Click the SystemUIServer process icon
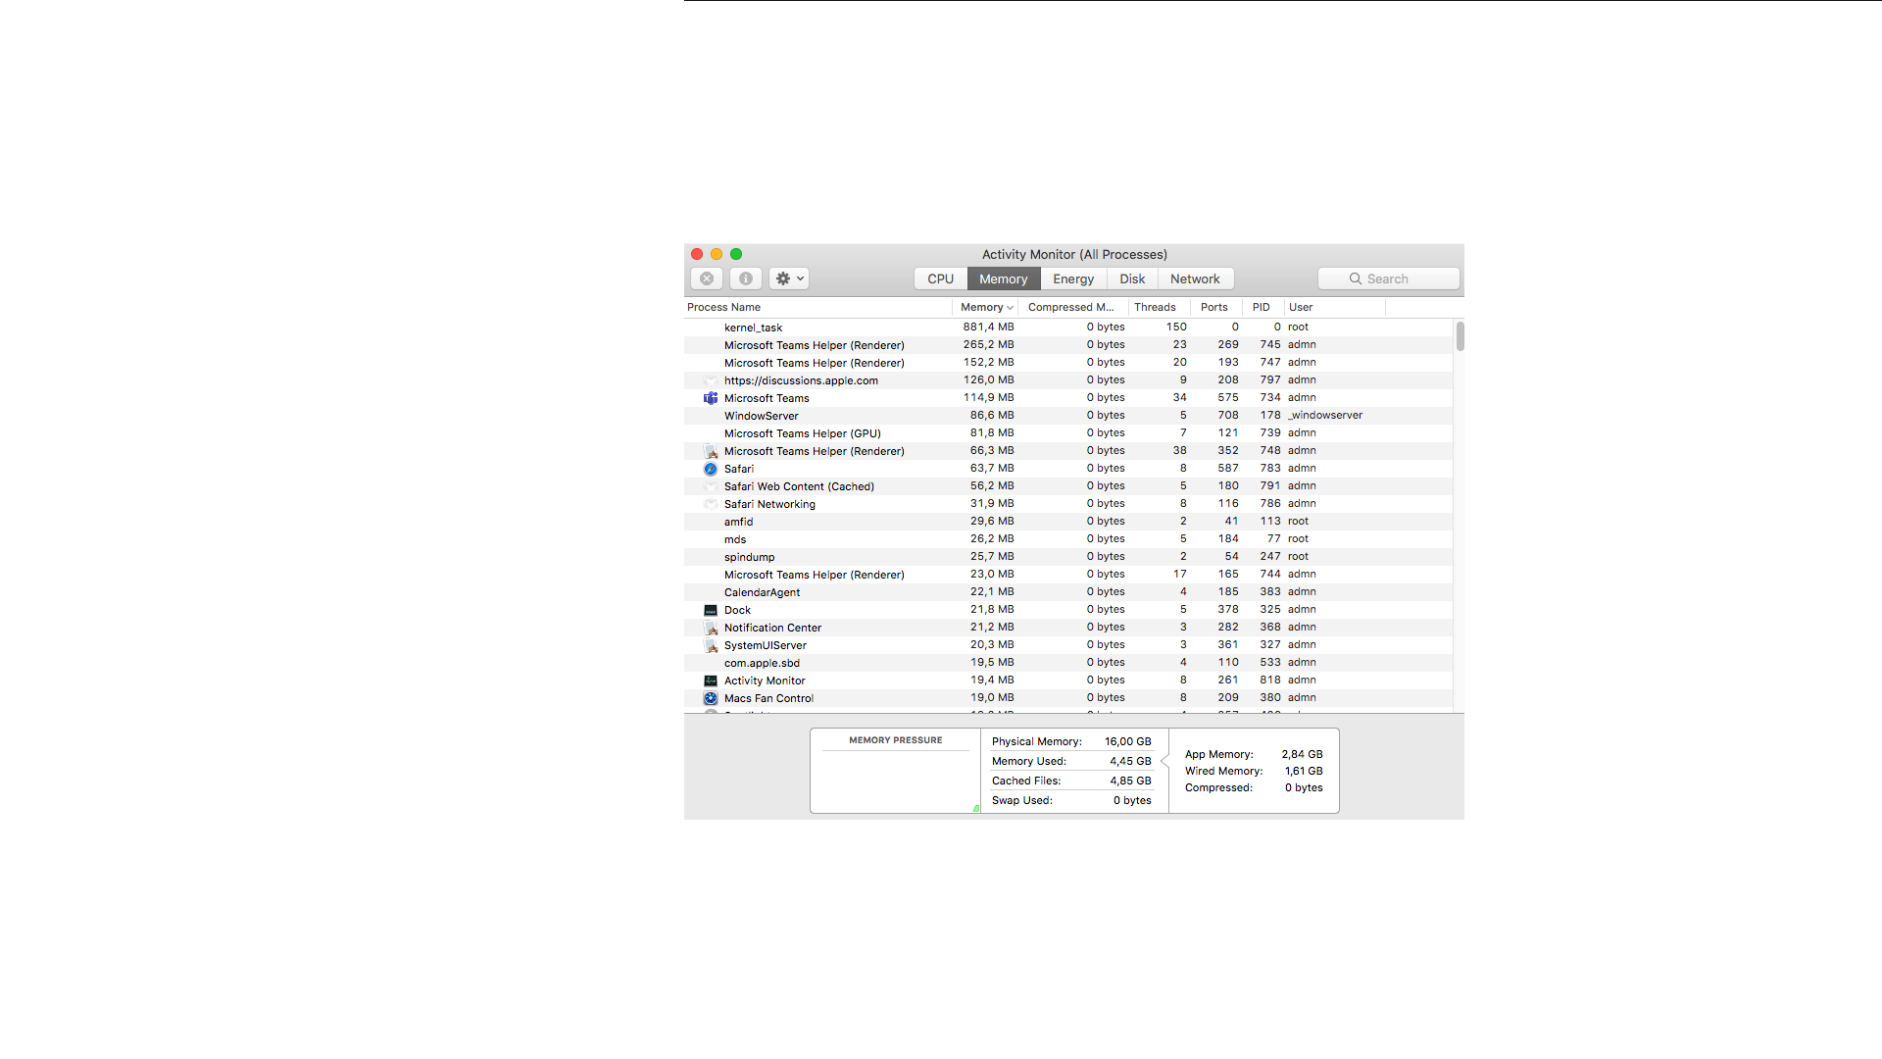 pyautogui.click(x=711, y=645)
